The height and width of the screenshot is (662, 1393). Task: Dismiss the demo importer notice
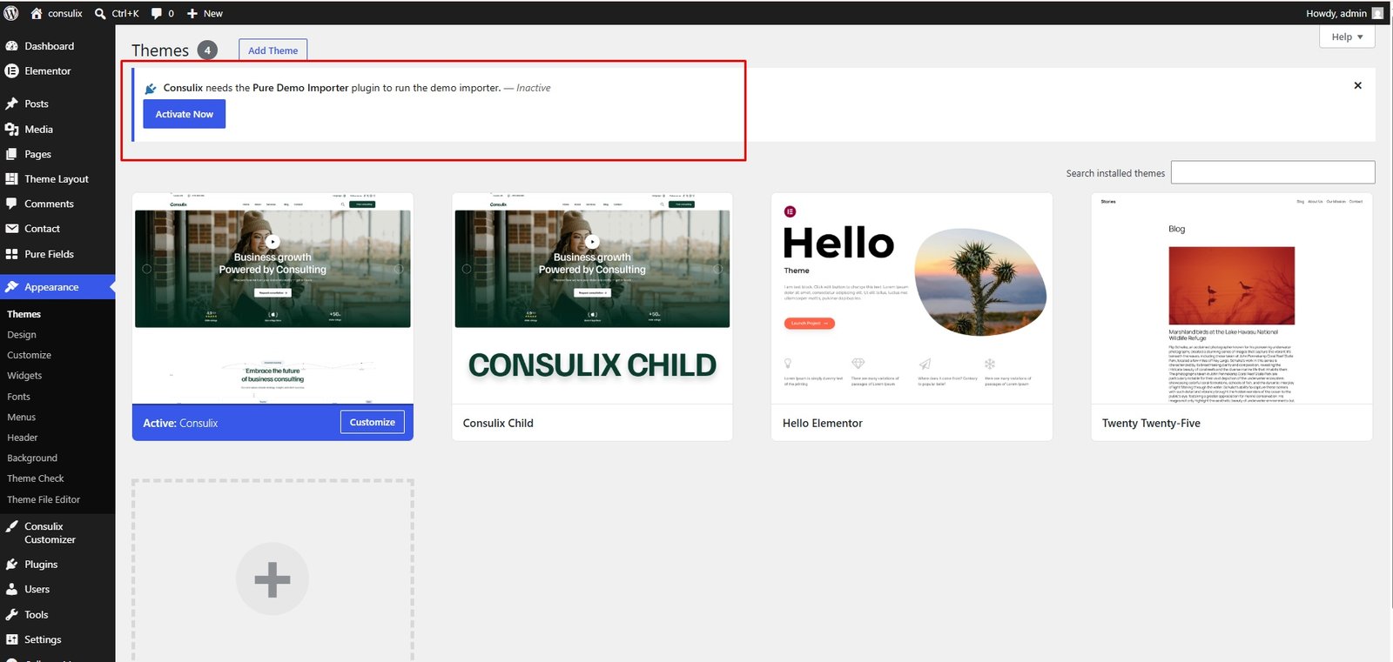coord(1357,85)
